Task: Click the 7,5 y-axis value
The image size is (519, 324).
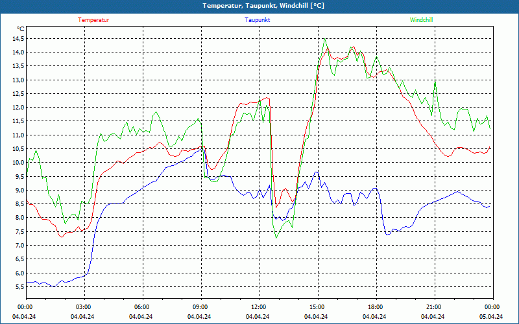Action: 20,231
